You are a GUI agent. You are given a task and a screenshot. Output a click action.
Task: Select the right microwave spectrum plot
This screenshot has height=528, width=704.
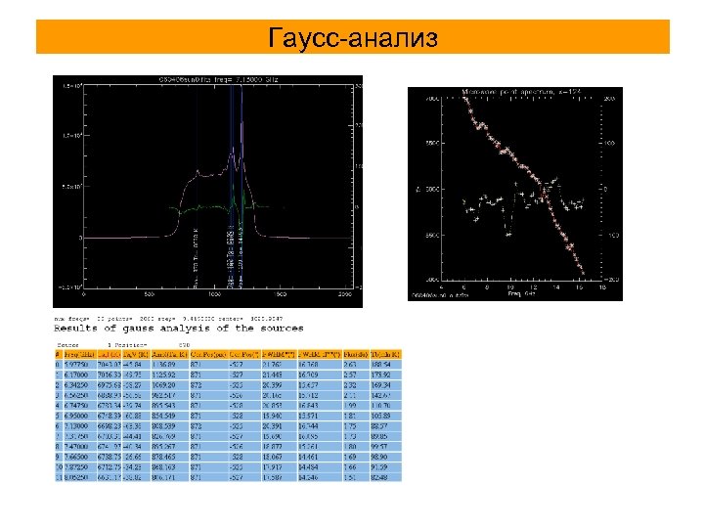click(515, 194)
